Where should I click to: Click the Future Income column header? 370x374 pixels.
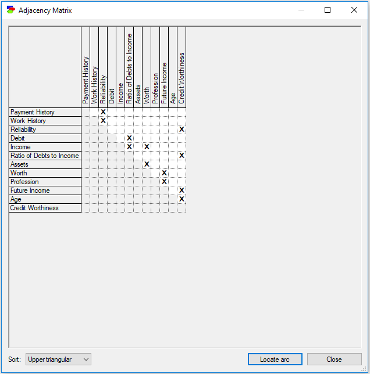coord(164,67)
